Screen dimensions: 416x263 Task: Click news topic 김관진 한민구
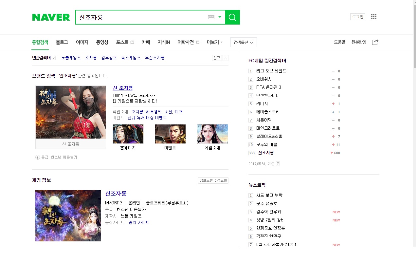point(269,236)
